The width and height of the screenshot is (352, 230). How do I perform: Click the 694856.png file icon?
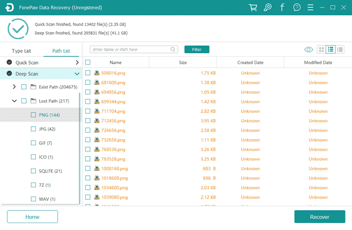(x=97, y=92)
